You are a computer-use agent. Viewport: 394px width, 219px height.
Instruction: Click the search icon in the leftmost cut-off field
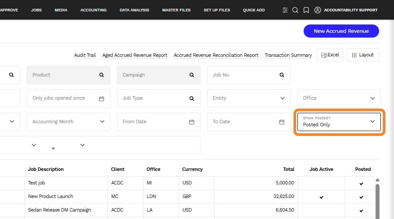(x=11, y=75)
